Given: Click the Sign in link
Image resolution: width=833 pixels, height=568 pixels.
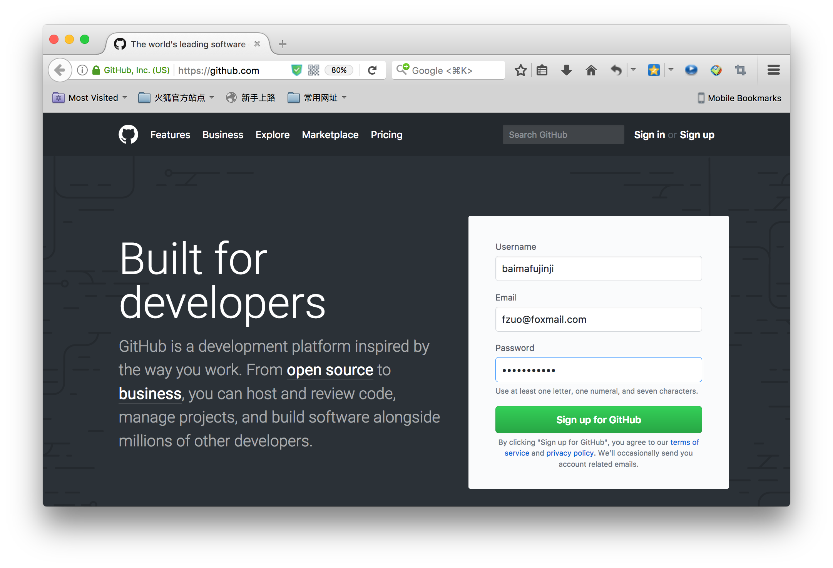Looking at the screenshot, I should [x=649, y=134].
